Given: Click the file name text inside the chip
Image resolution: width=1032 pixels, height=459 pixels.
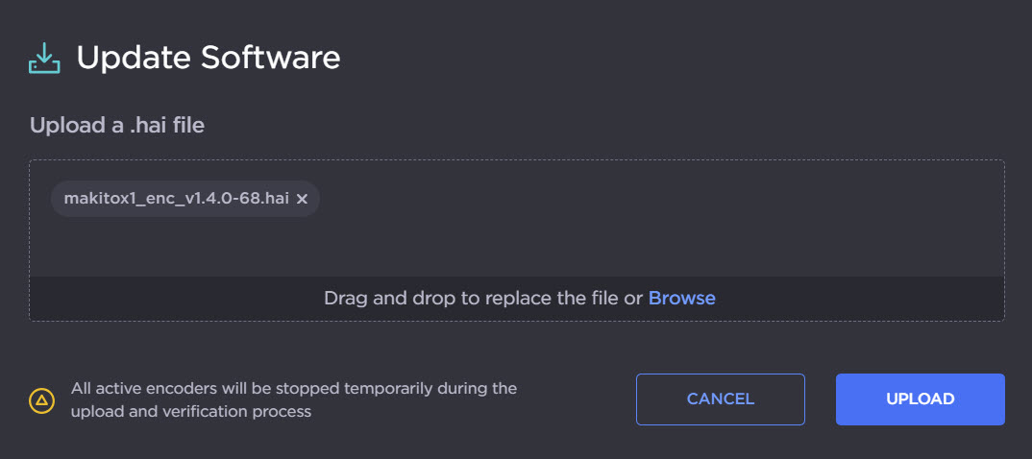Looking at the screenshot, I should [x=176, y=199].
